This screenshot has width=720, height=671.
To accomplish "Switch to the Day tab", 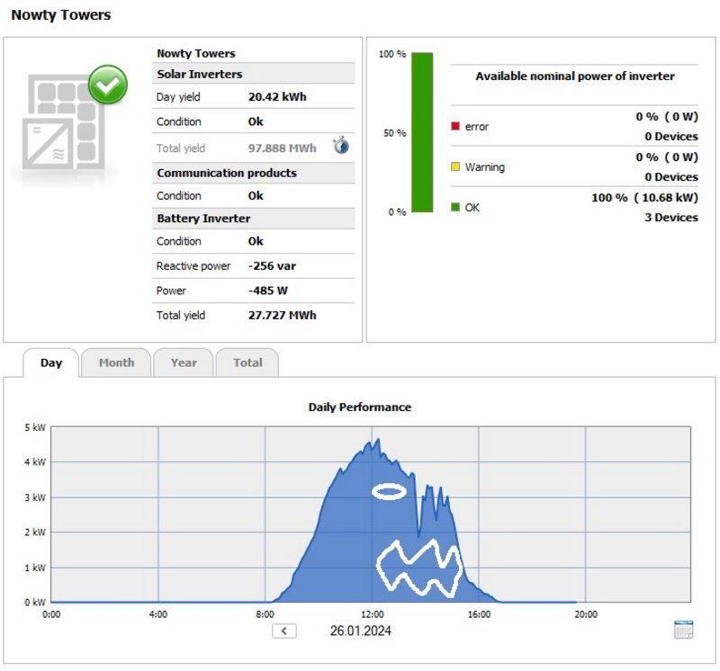I will point(51,362).
